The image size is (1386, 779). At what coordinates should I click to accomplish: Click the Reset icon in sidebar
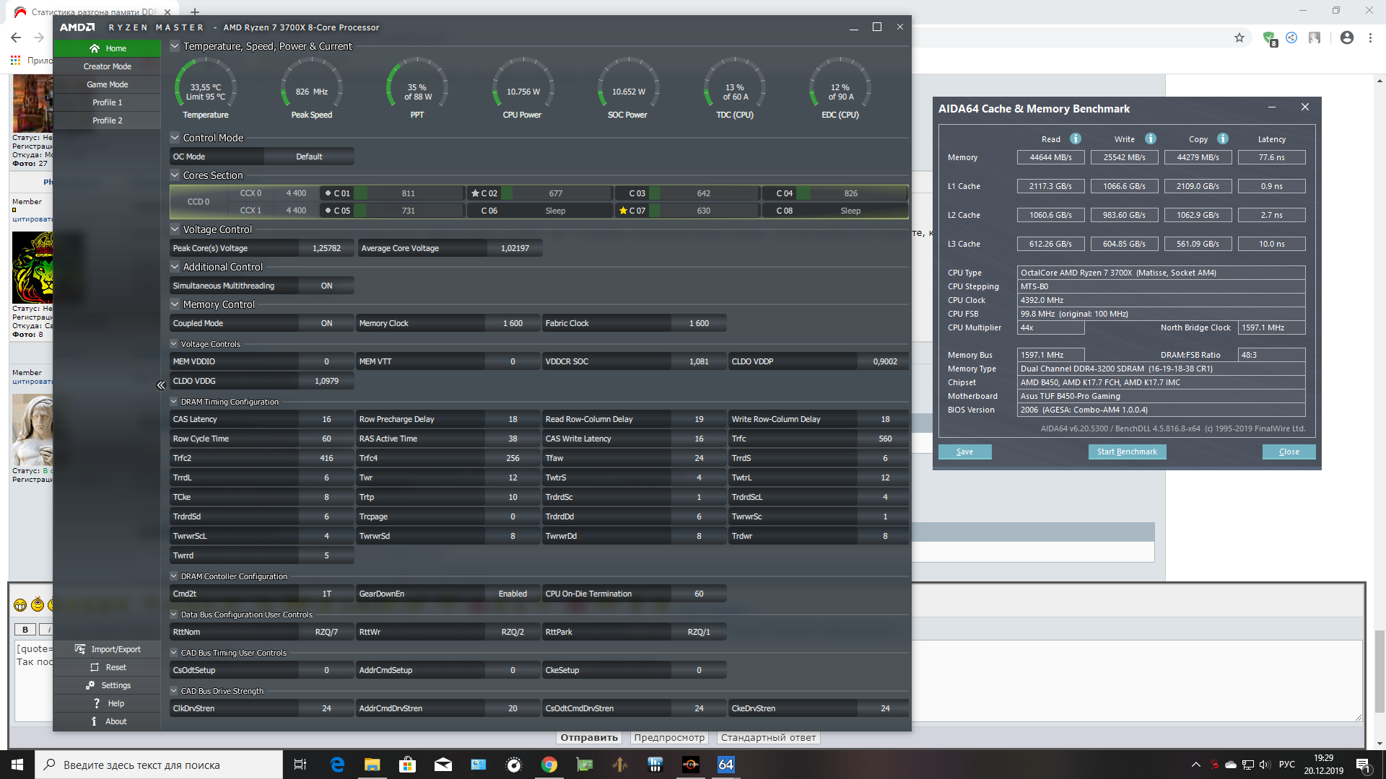[x=95, y=667]
